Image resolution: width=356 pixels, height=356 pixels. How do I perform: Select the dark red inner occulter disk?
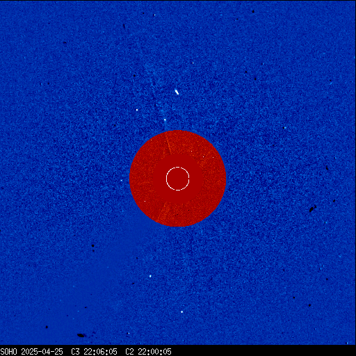178,179
